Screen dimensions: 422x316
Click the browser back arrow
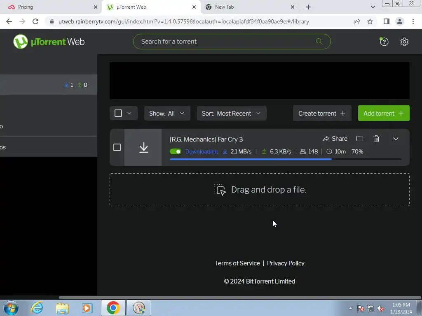click(9, 21)
